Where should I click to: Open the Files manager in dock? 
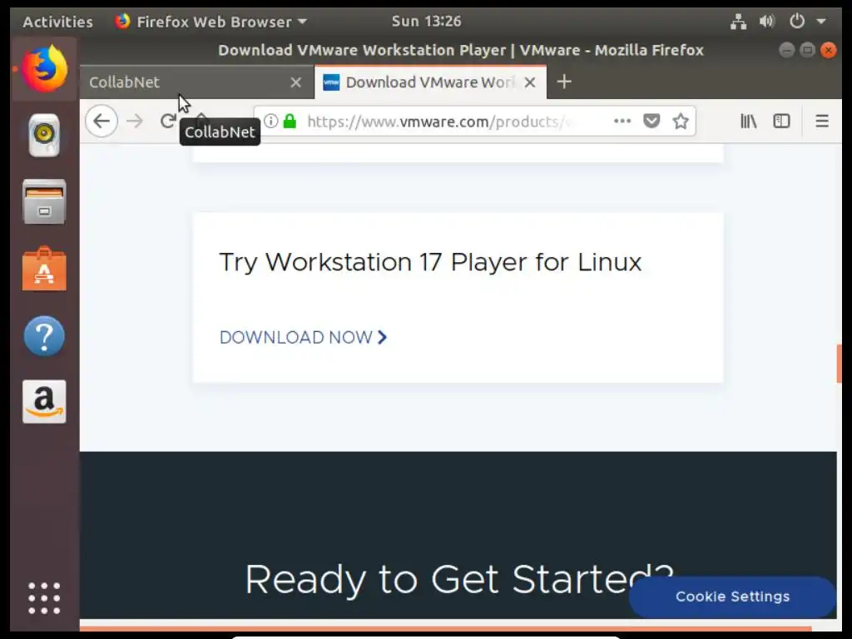(45, 201)
